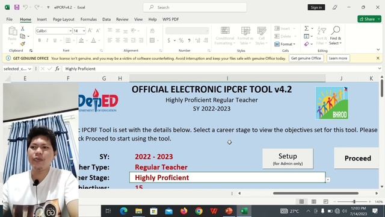Decrease font size with smaller A icon

(97, 31)
